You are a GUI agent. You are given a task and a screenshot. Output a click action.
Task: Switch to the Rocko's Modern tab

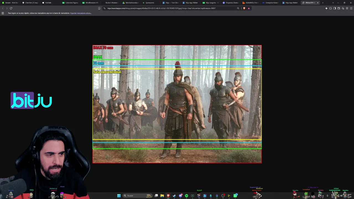(111, 3)
